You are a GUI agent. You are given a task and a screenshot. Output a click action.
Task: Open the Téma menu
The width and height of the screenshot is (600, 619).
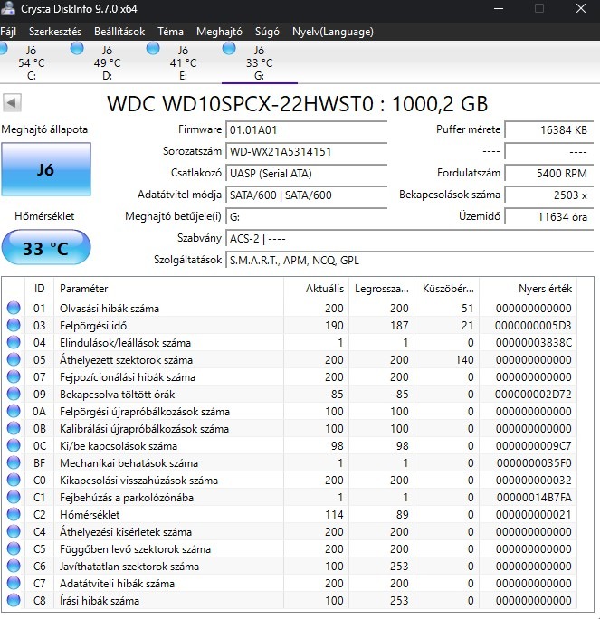[x=170, y=32]
